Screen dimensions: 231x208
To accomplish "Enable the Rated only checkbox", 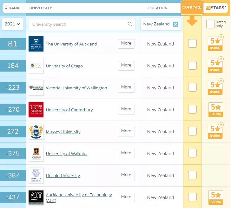I will 210,24.
